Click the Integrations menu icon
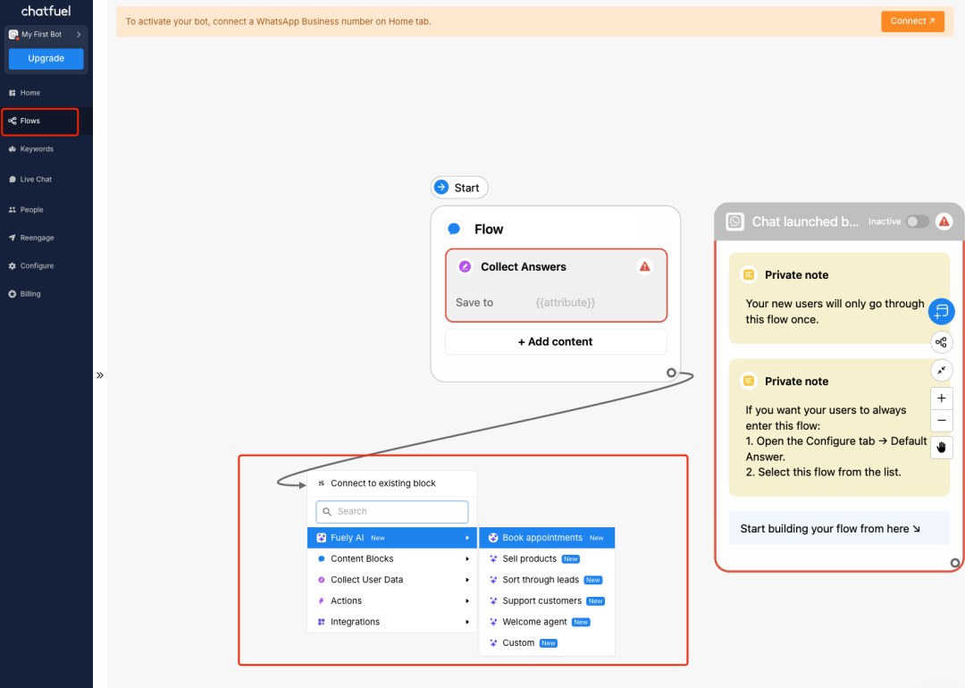This screenshot has width=965, height=688. click(322, 622)
